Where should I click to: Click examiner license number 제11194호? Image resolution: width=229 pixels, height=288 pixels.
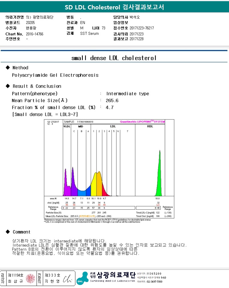16,275
